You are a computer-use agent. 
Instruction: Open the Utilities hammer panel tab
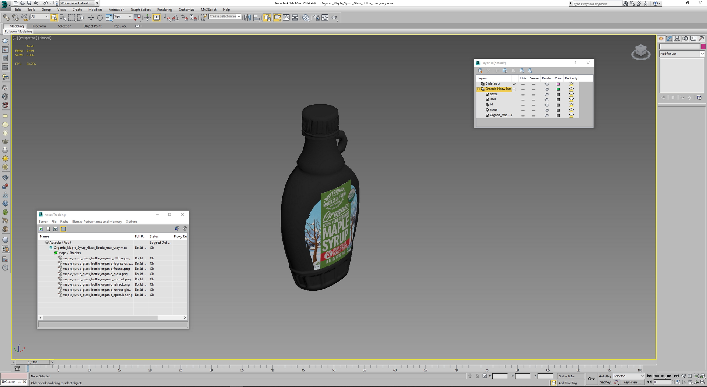tap(701, 39)
